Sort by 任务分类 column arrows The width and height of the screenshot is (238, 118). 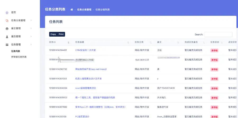click(151, 43)
